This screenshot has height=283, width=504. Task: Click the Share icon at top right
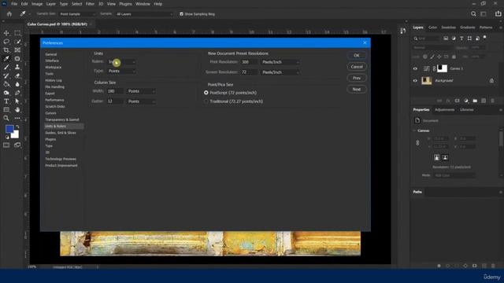point(498,14)
